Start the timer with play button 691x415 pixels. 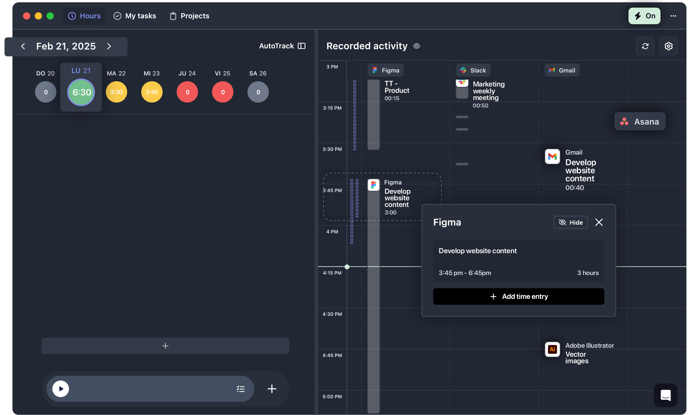tap(61, 389)
